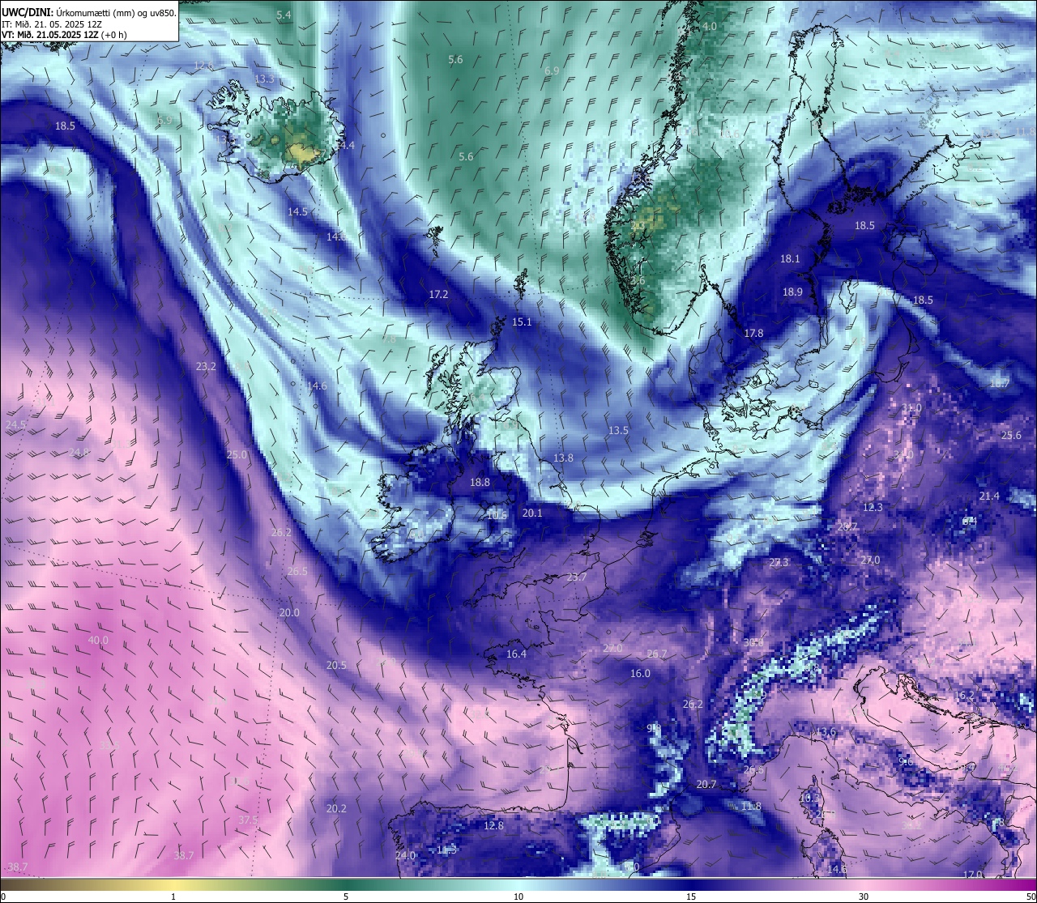Click the 20.0 value label
The height and width of the screenshot is (903, 1037).
(289, 613)
